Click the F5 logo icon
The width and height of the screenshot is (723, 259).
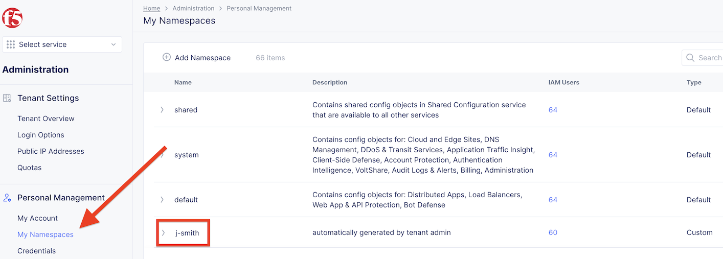pos(12,18)
